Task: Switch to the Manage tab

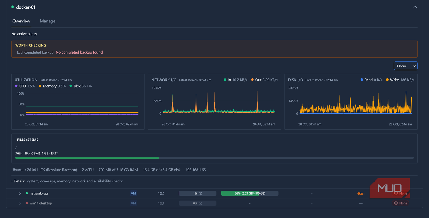Action: (x=47, y=21)
